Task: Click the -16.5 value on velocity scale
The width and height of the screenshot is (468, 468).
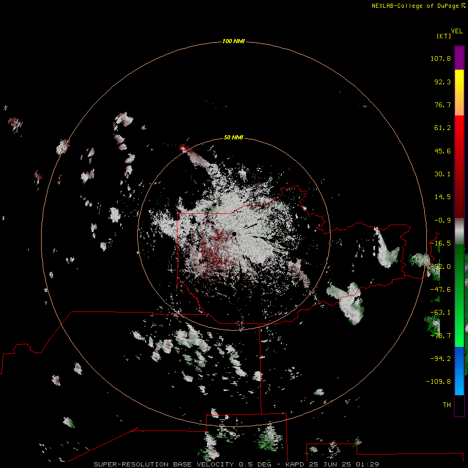Action: click(440, 243)
